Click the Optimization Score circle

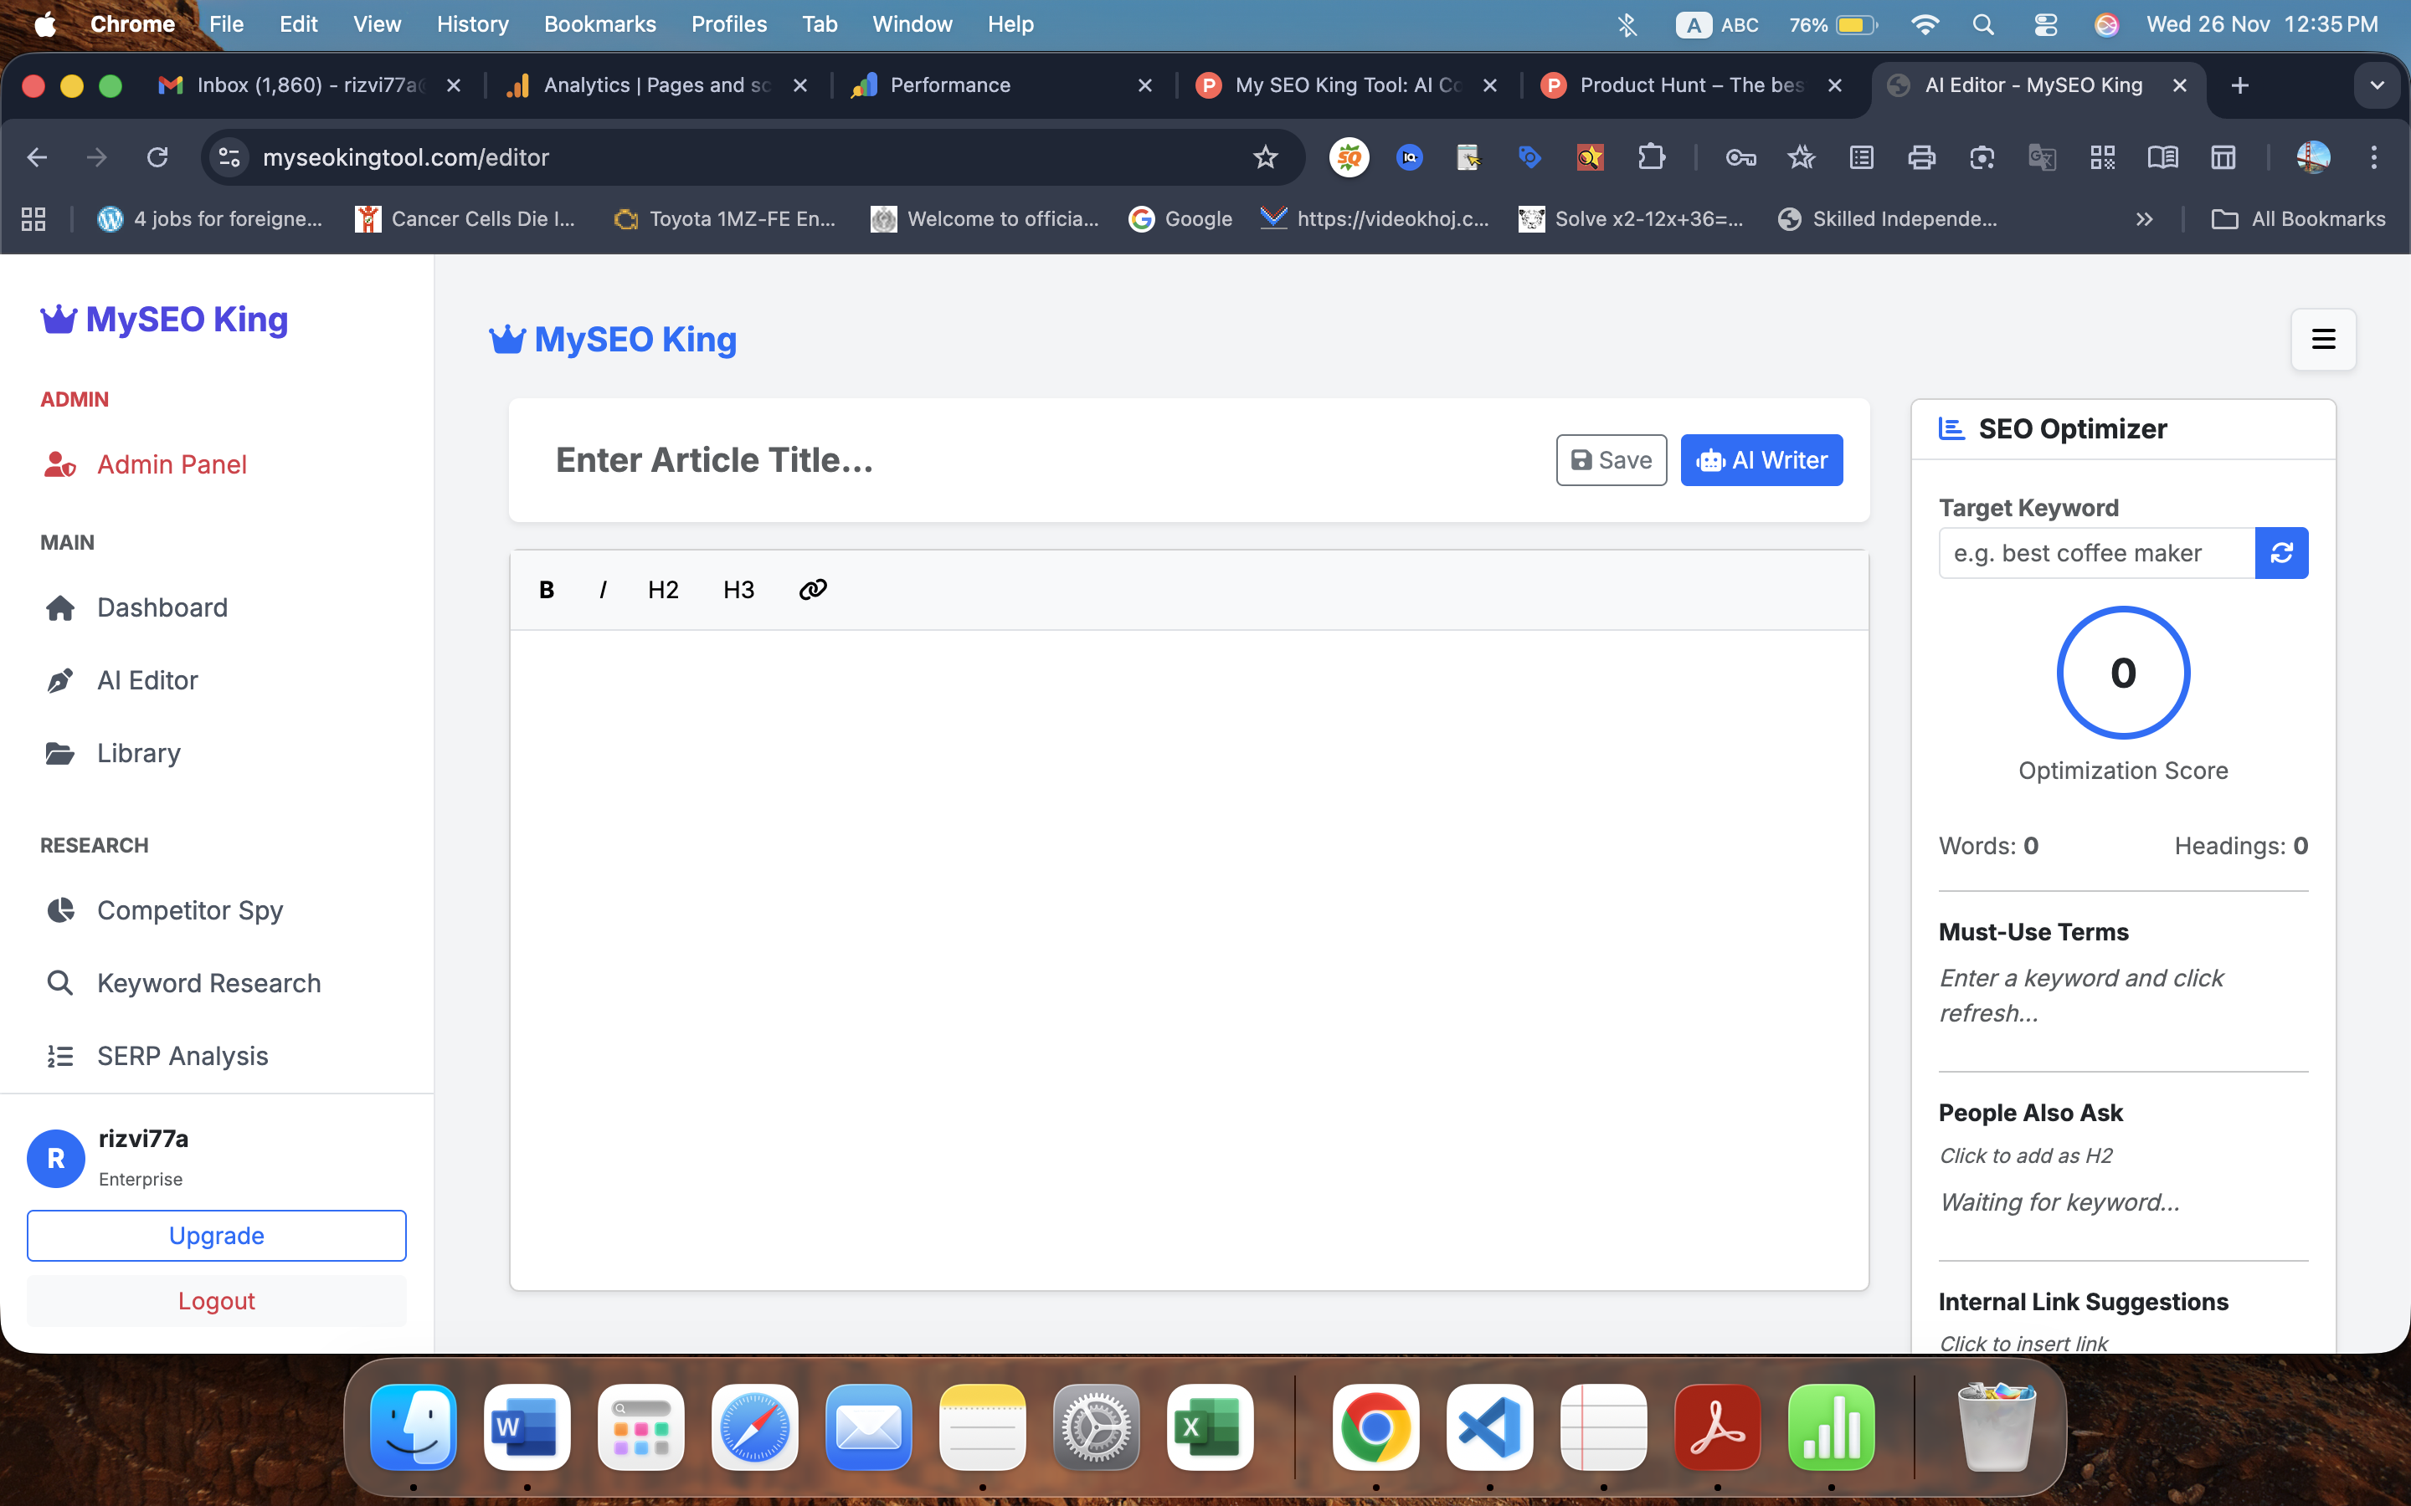click(2123, 673)
